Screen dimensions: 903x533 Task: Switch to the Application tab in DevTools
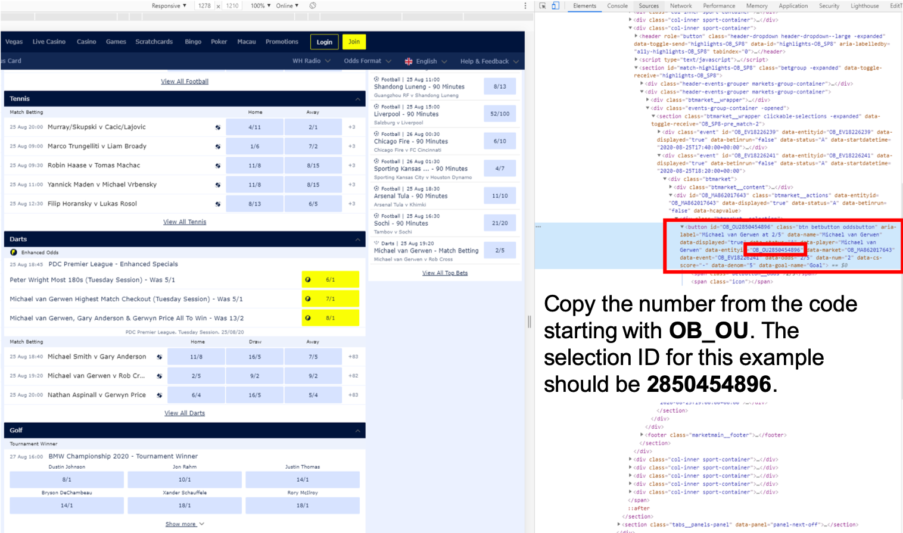[793, 6]
